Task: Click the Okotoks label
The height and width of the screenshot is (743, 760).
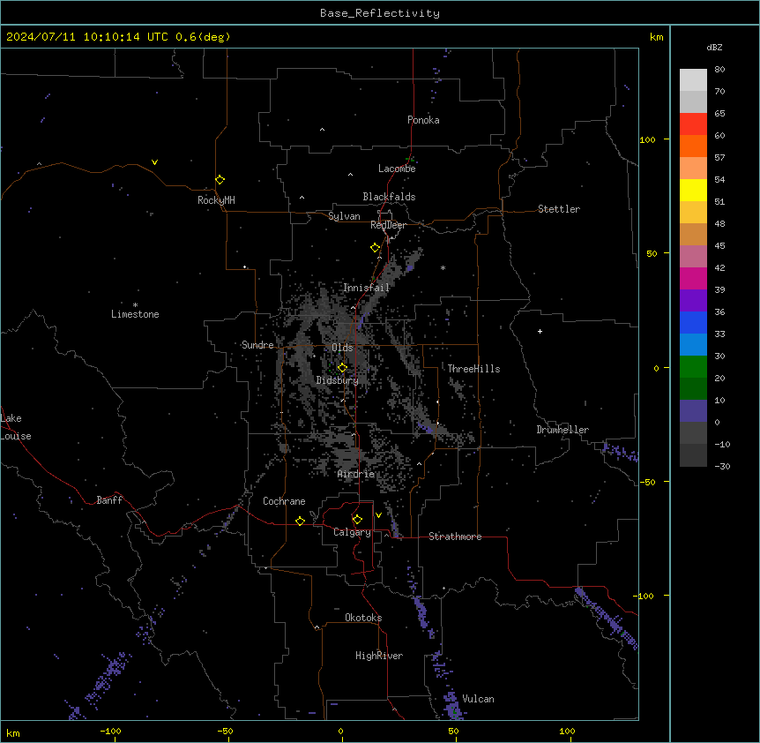Action: tap(363, 618)
